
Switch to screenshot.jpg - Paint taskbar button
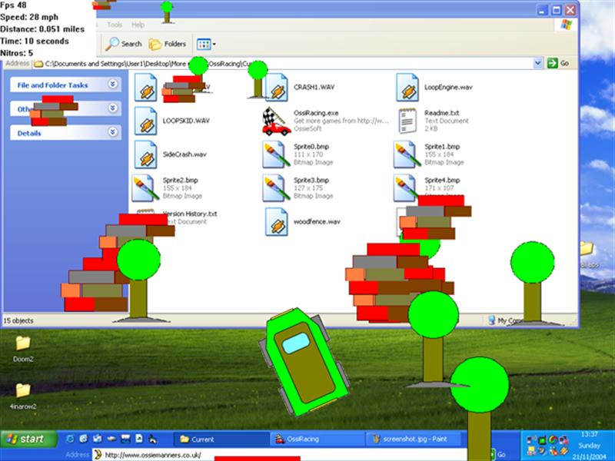[x=413, y=439]
